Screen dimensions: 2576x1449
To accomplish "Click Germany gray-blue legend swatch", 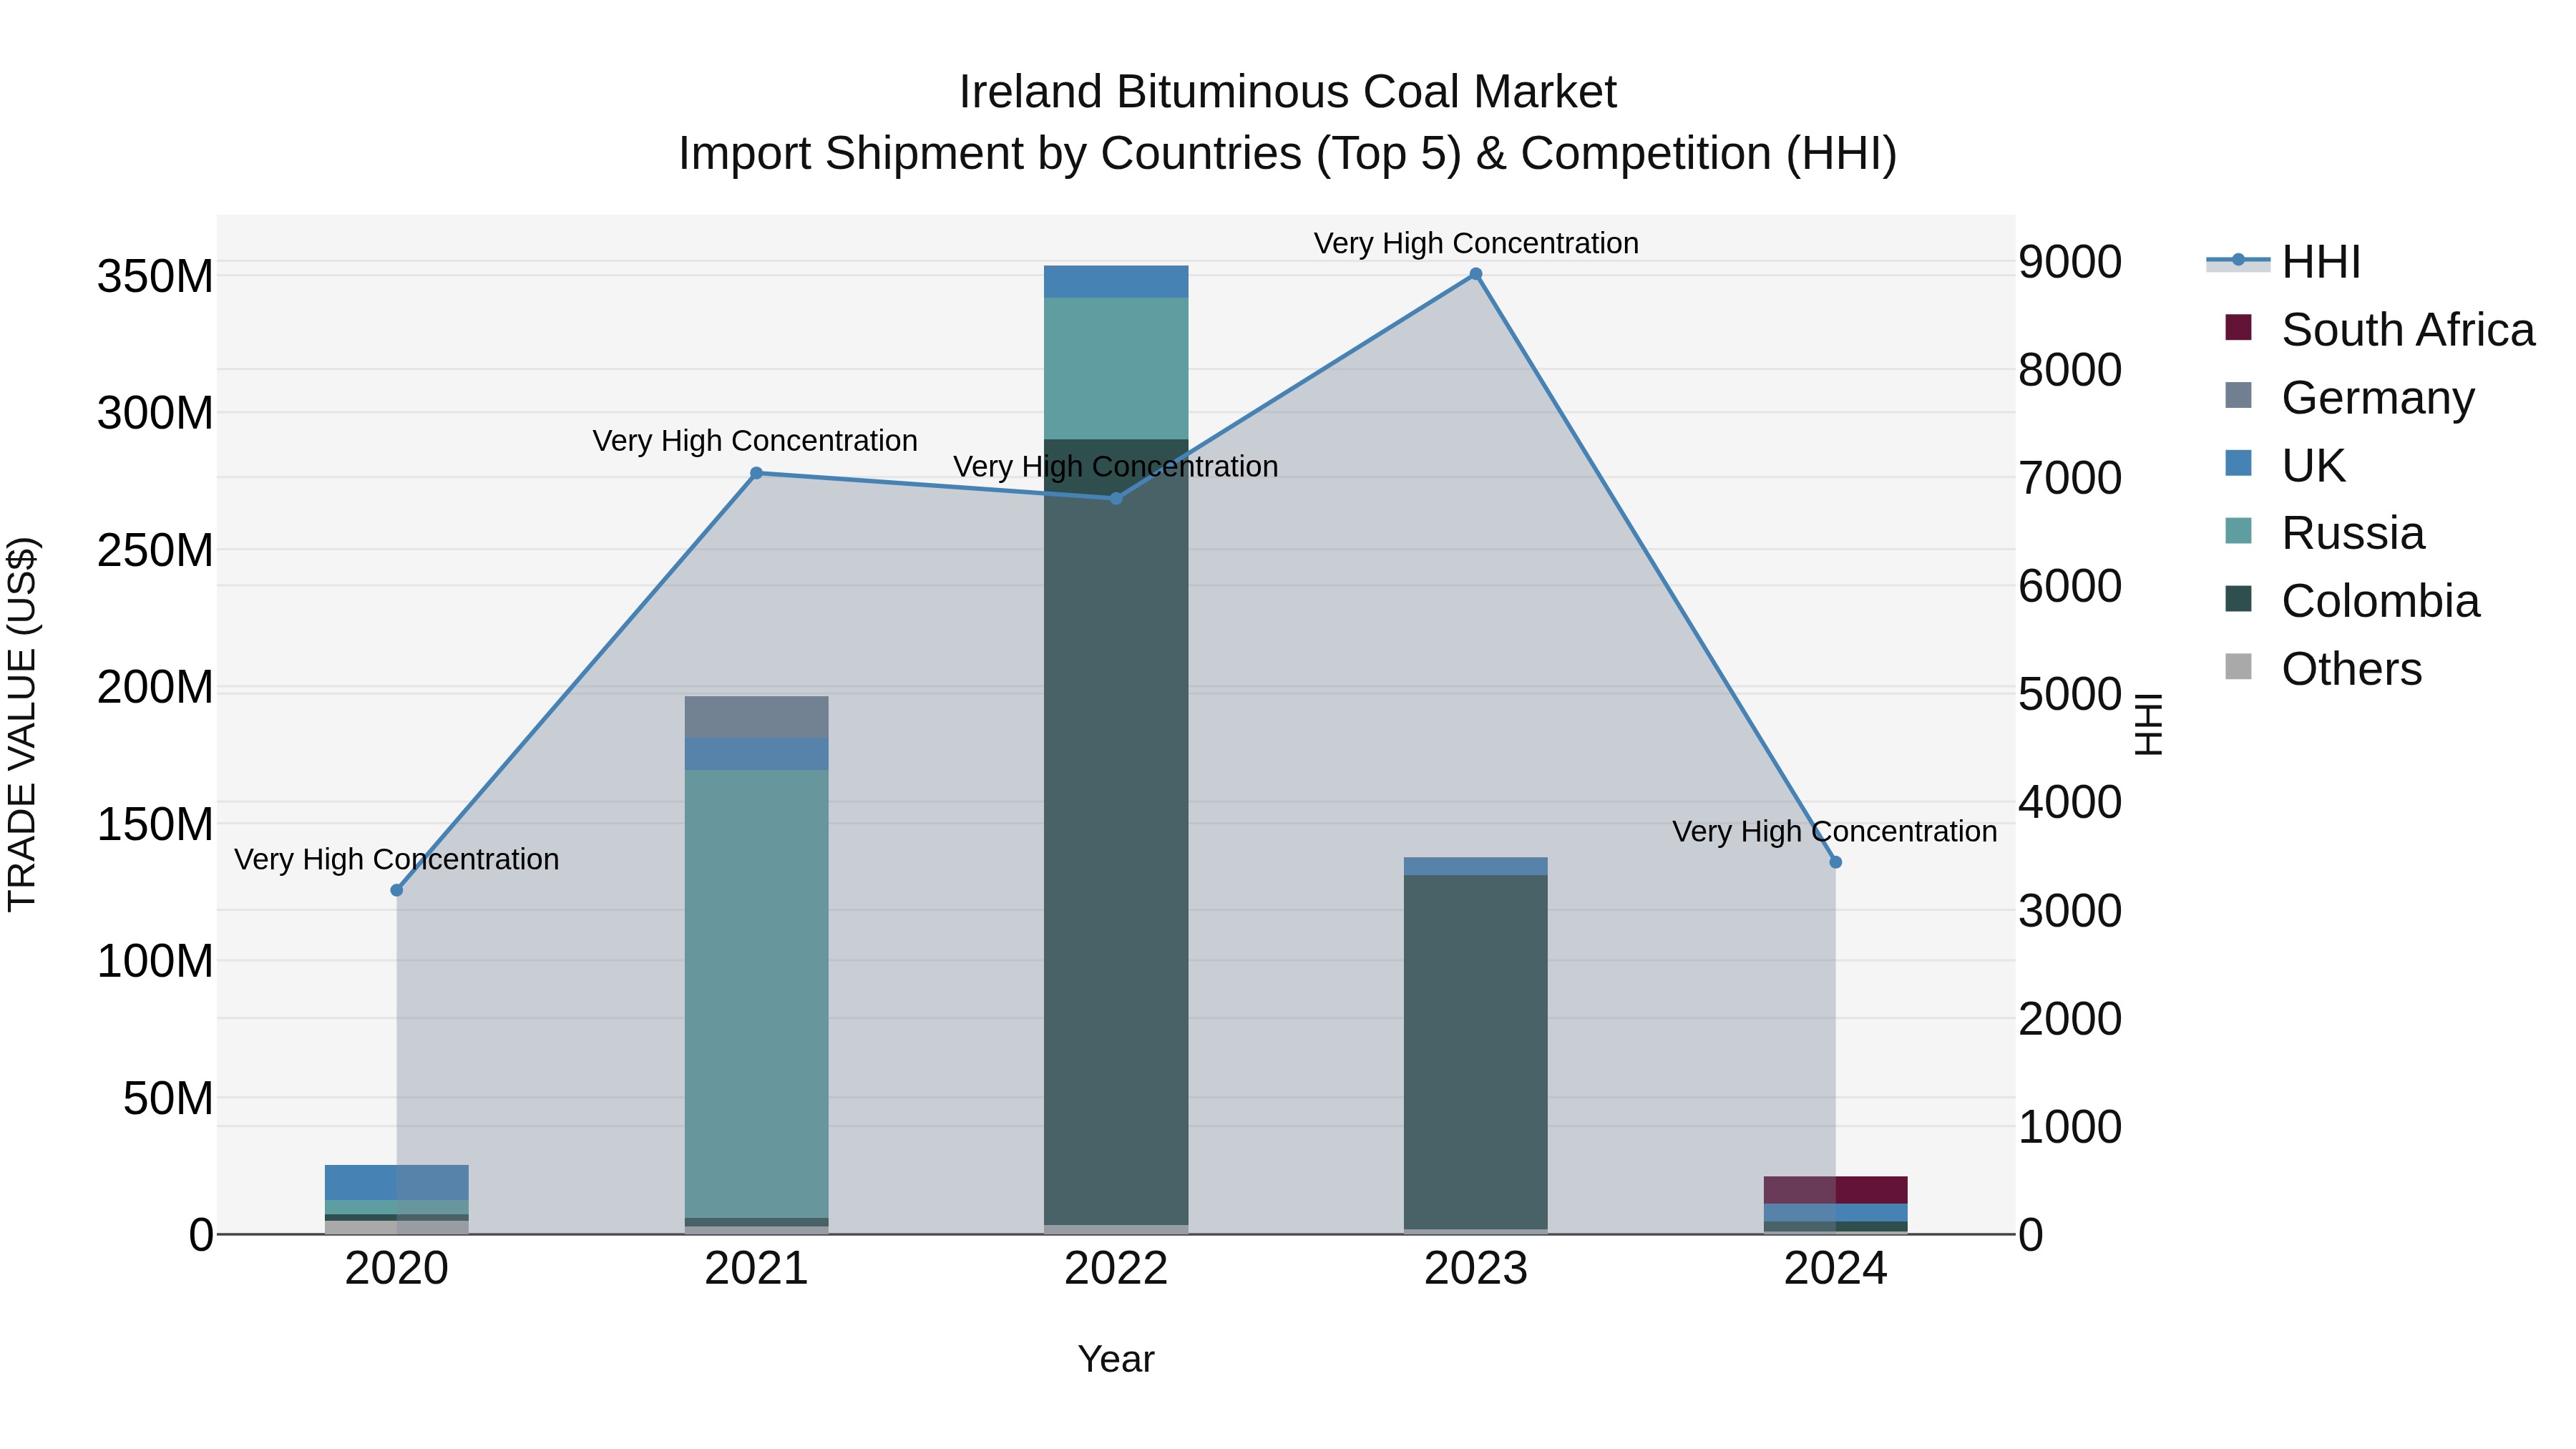I will pos(2238,395).
